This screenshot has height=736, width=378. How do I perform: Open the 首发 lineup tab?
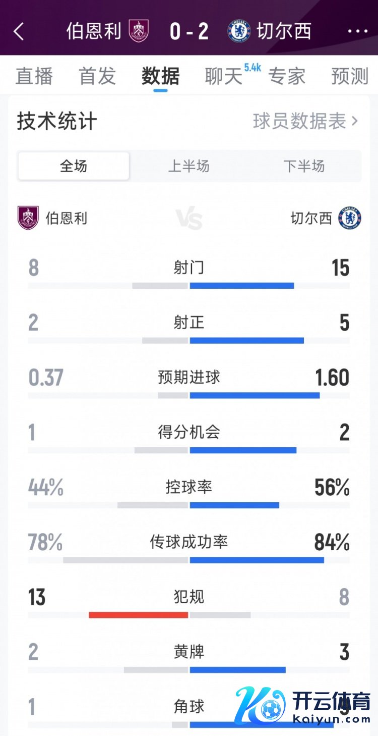pos(97,76)
